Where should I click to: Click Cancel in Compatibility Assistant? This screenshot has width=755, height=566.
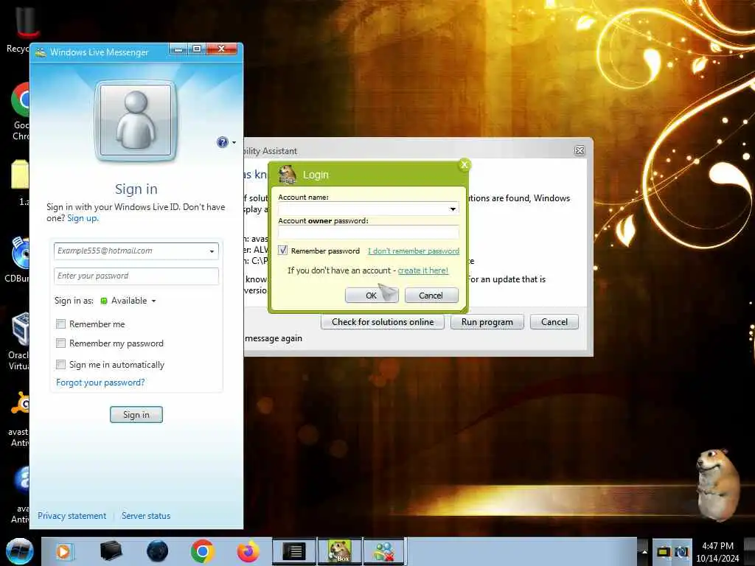tap(554, 322)
